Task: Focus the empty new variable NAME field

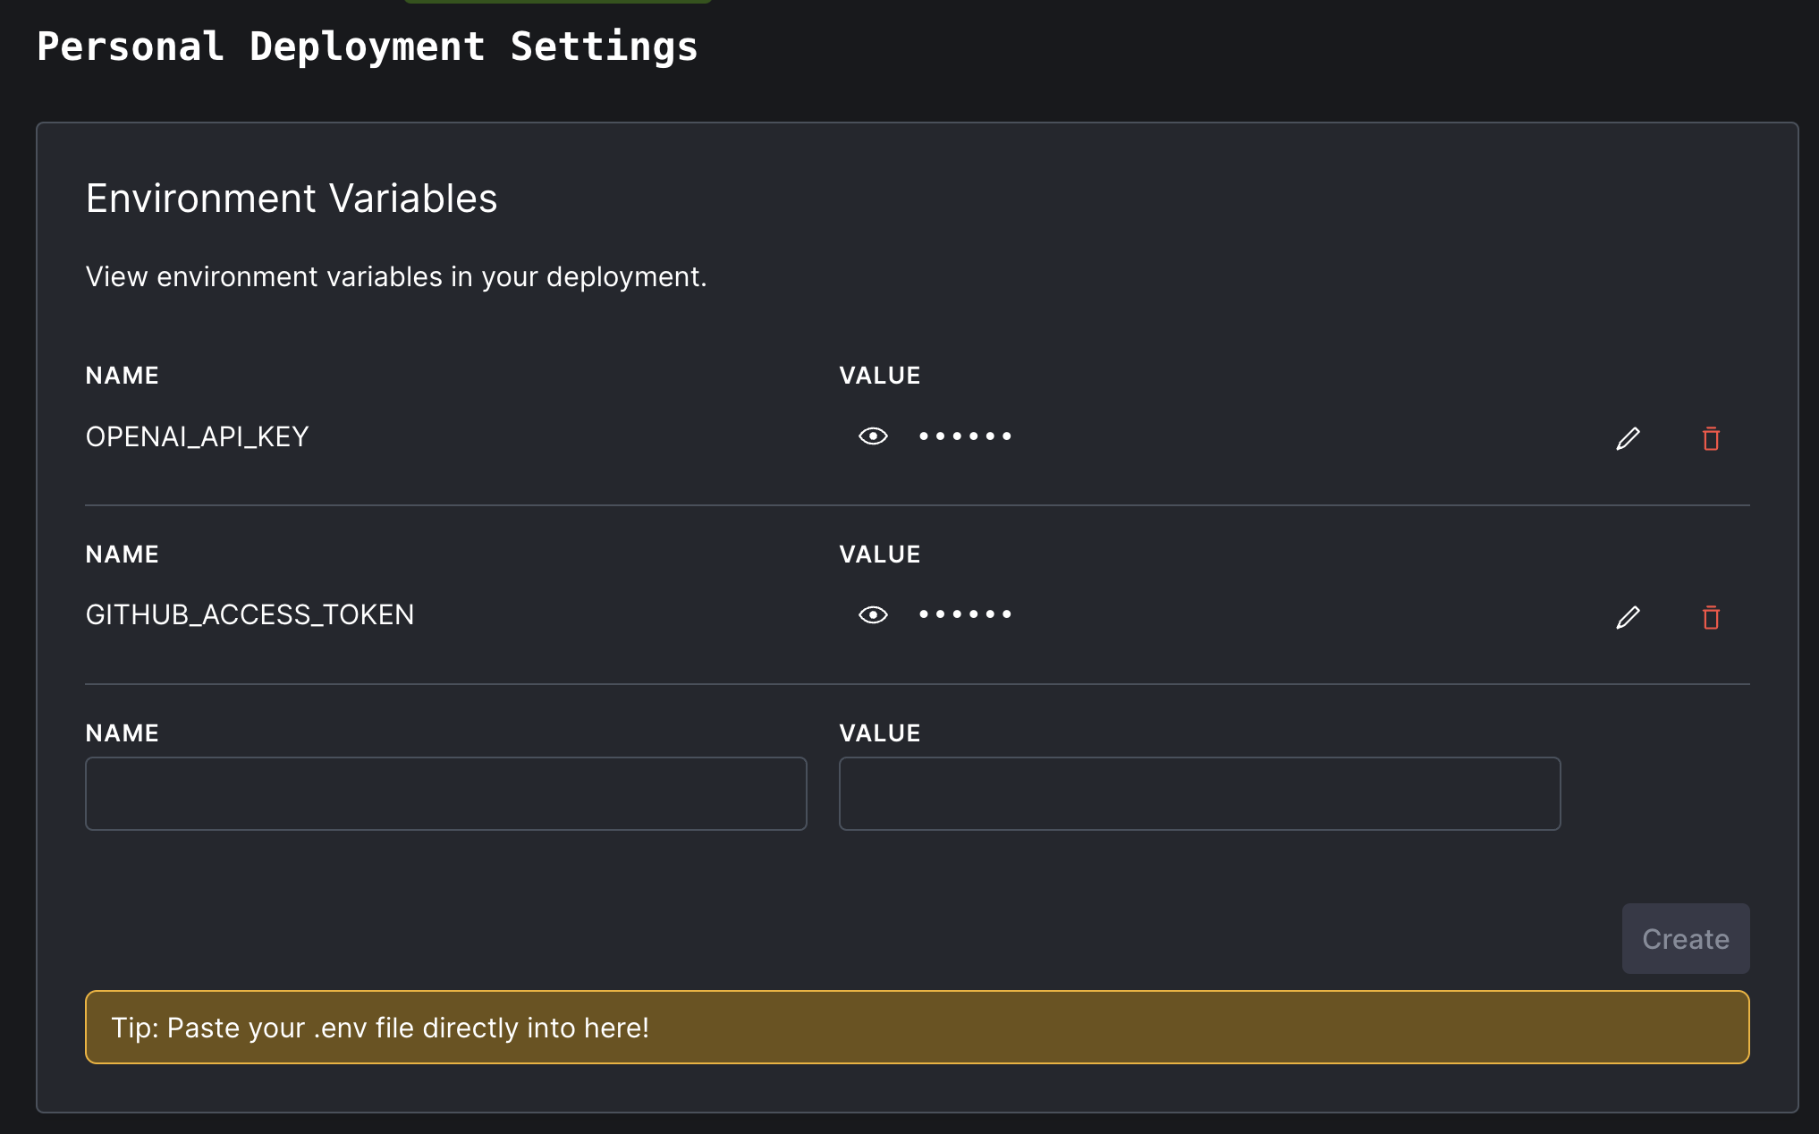Action: click(445, 793)
